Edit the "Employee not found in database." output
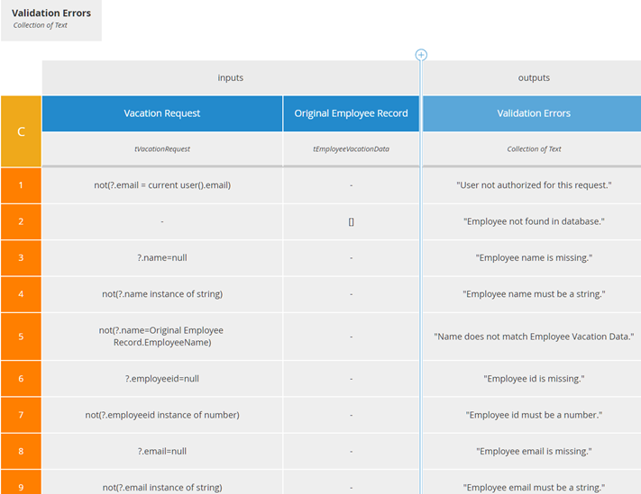The width and height of the screenshot is (641, 494). tap(533, 221)
